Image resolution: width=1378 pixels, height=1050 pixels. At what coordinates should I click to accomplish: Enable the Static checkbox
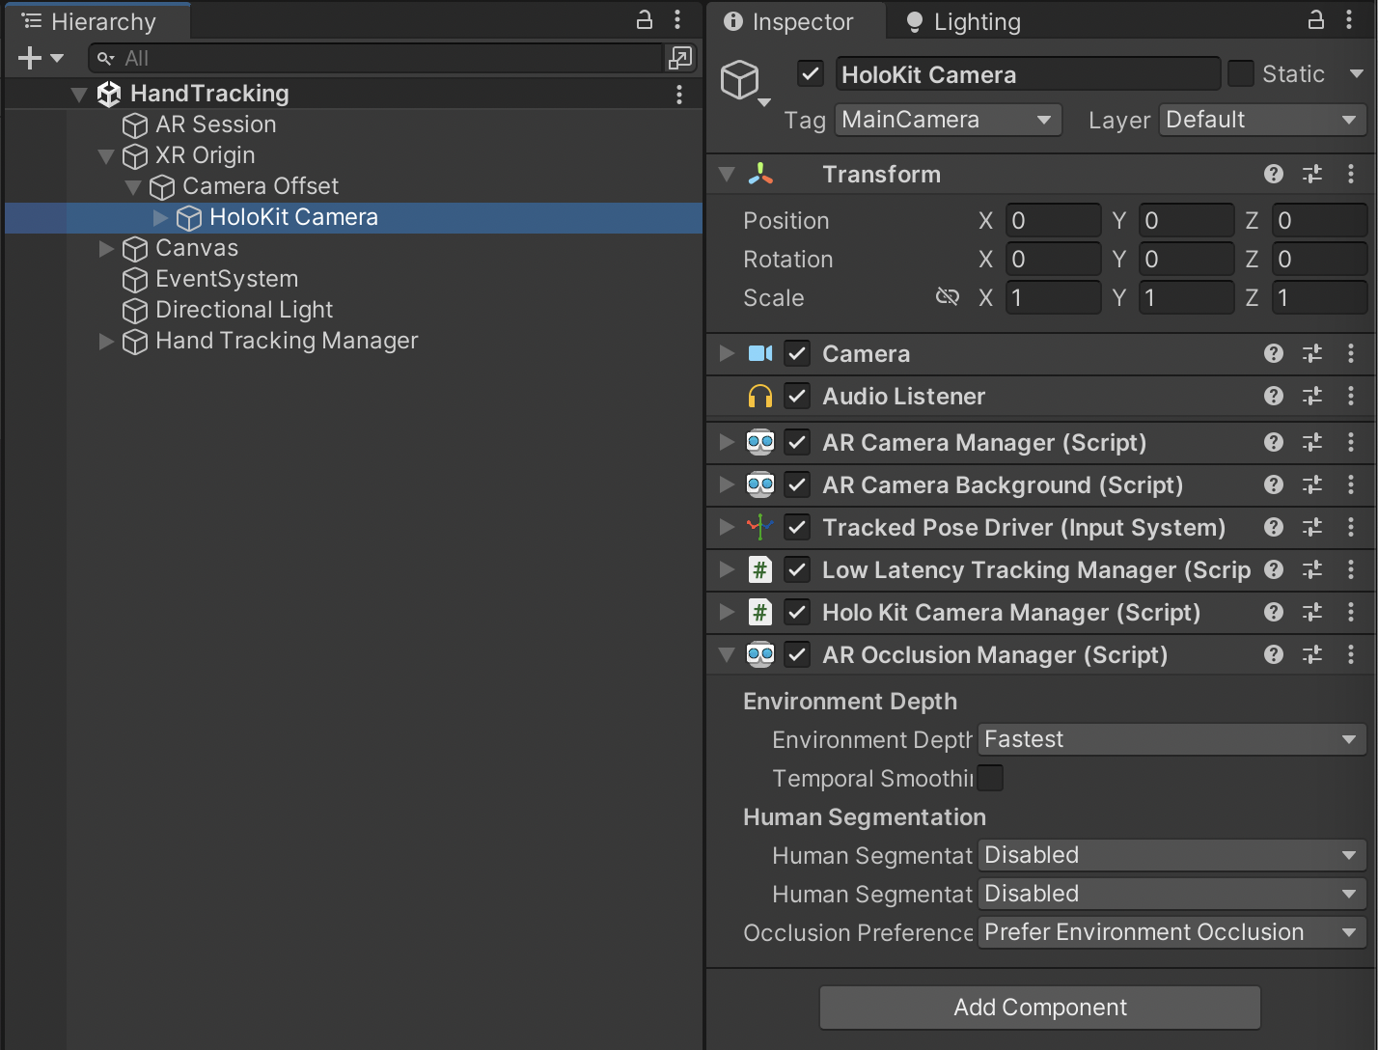1241,73
